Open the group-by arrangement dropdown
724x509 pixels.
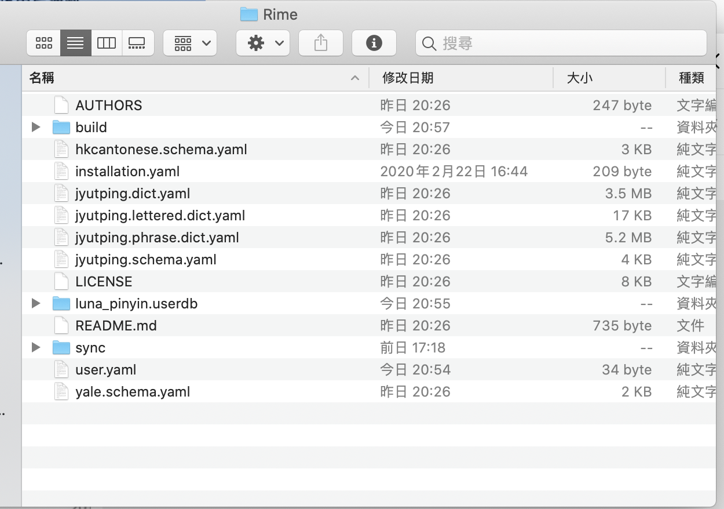pos(190,43)
